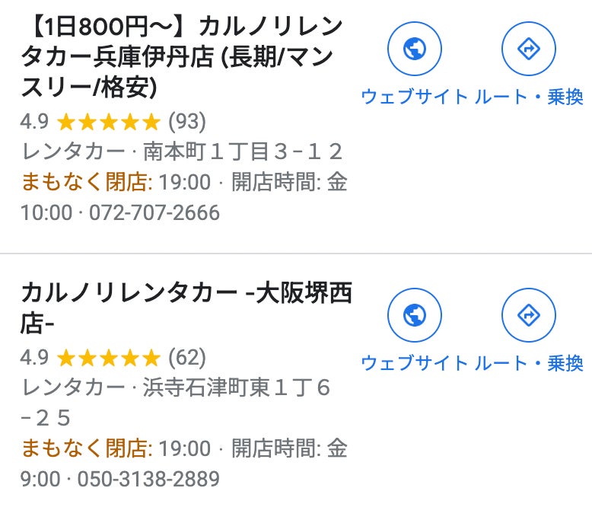Open website globe icon for 大阪堺西店
The image size is (592, 507).
pos(415,314)
